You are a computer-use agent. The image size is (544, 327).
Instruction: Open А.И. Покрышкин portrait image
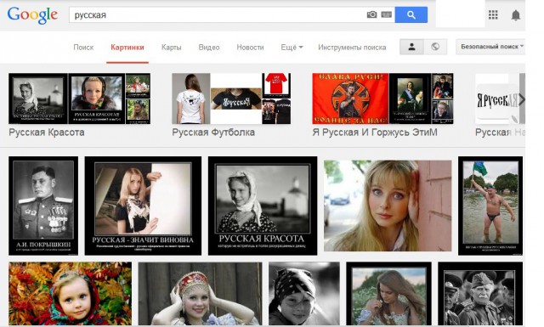coord(43,206)
